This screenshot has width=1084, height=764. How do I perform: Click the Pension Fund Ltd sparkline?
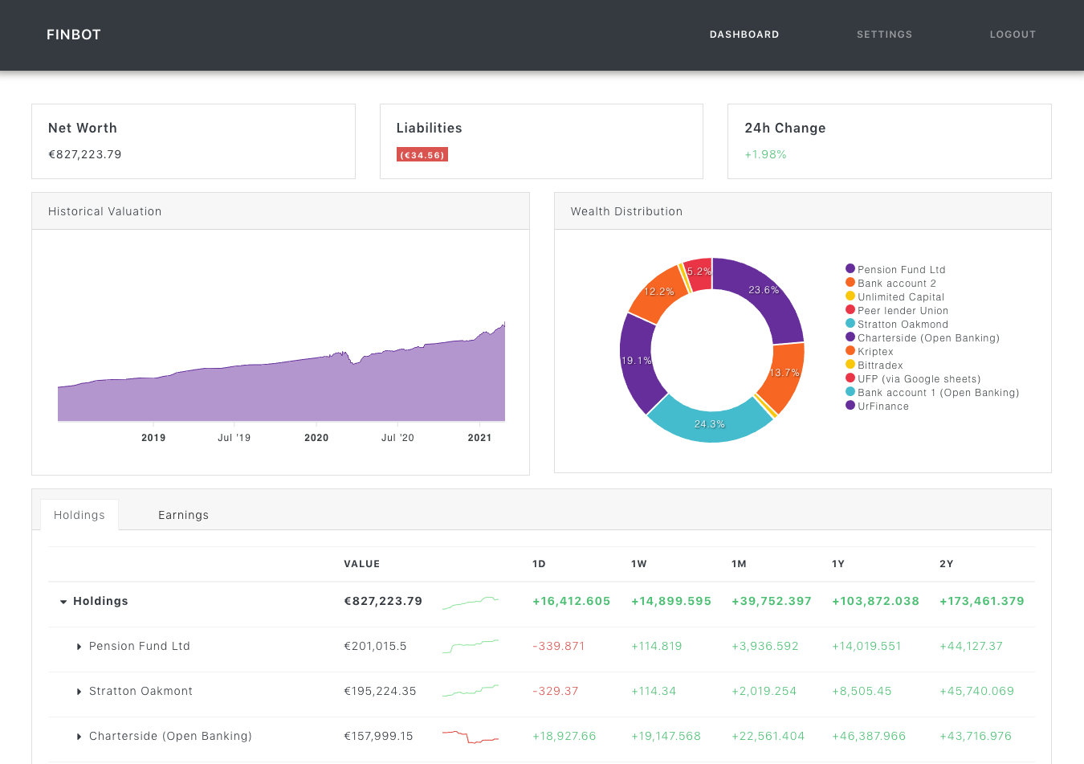pyautogui.click(x=470, y=646)
